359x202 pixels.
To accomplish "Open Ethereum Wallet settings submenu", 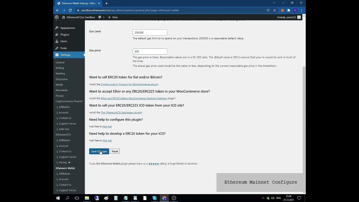I will pos(65,168).
